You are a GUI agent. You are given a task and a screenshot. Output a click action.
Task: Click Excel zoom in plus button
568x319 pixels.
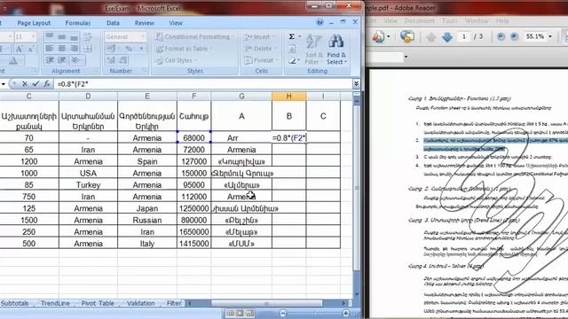pos(345,313)
